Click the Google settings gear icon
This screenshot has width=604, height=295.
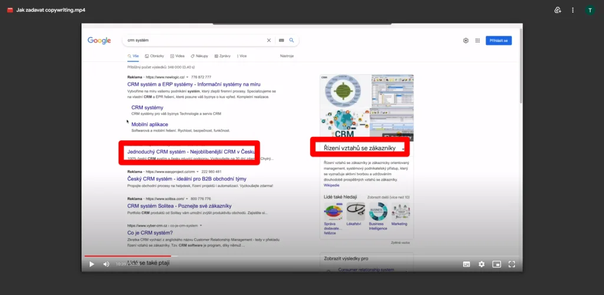point(466,41)
